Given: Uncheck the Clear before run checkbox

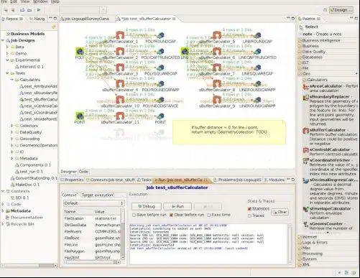Looking at the screenshot, I should (171, 215).
